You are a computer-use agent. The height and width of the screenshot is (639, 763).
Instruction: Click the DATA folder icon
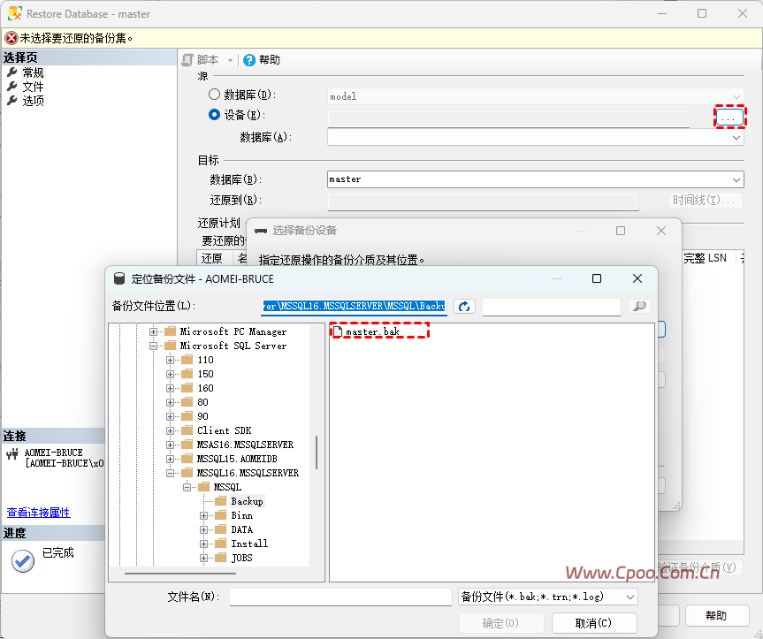[221, 529]
